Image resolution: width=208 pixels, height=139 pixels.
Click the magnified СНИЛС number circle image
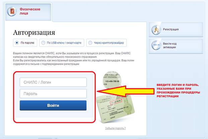coord(112,80)
